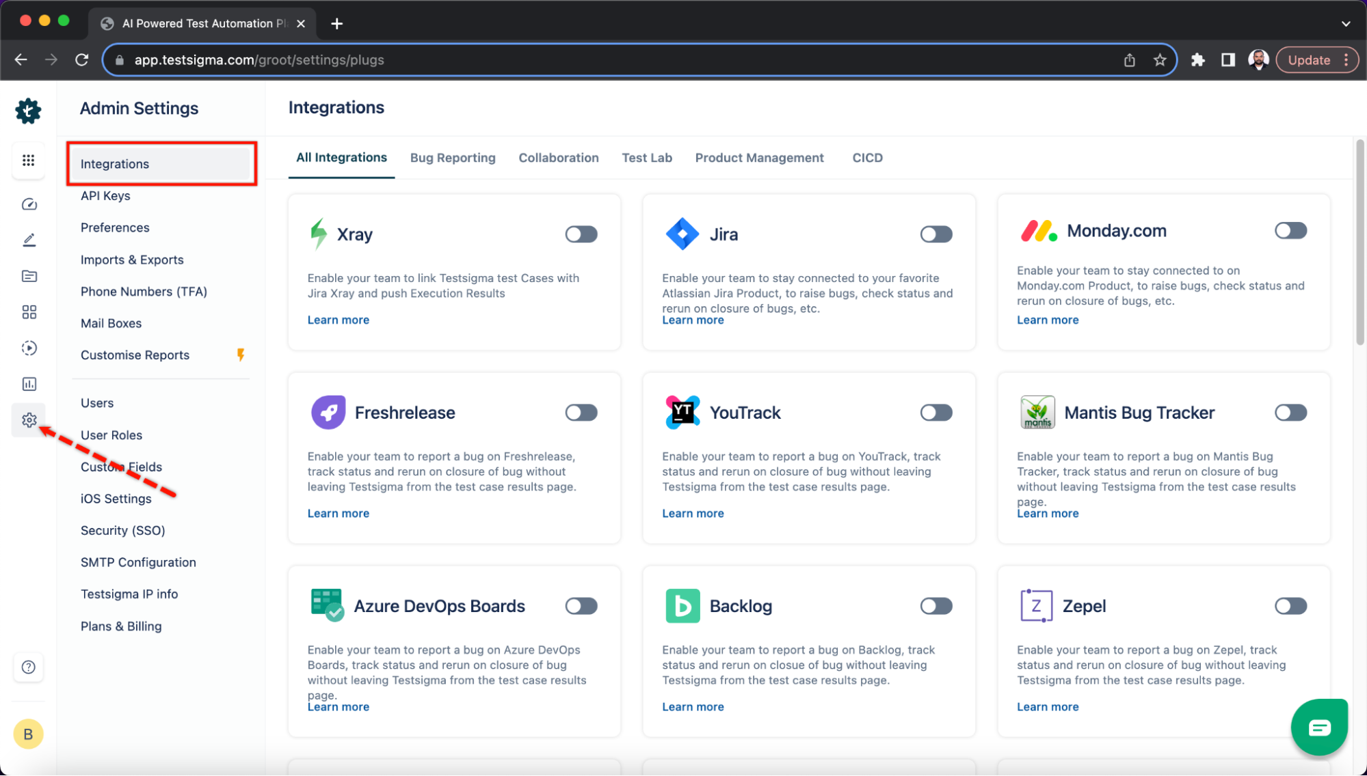
Task: Open the test development pencil icon
Action: pyautogui.click(x=29, y=240)
